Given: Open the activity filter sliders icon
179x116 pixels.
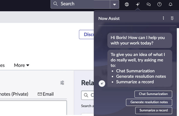Looking at the screenshot, I should click(x=62, y=83).
